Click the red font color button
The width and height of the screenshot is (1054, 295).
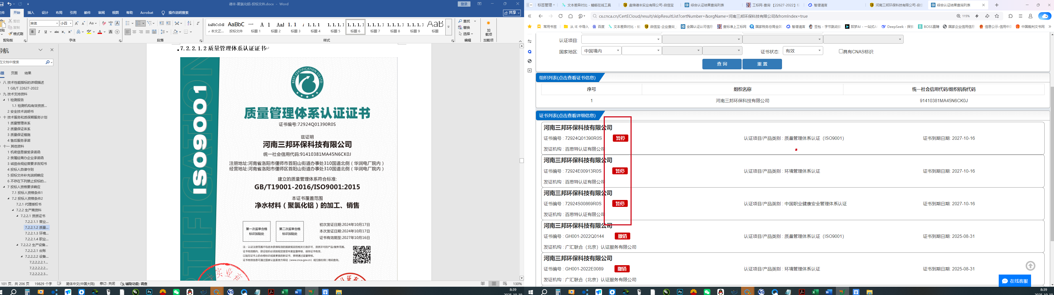coord(100,32)
